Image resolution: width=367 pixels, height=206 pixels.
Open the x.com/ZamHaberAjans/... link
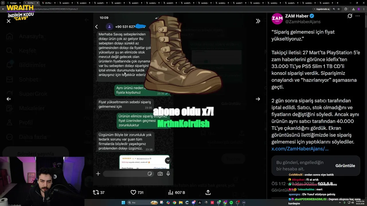[x=300, y=149]
